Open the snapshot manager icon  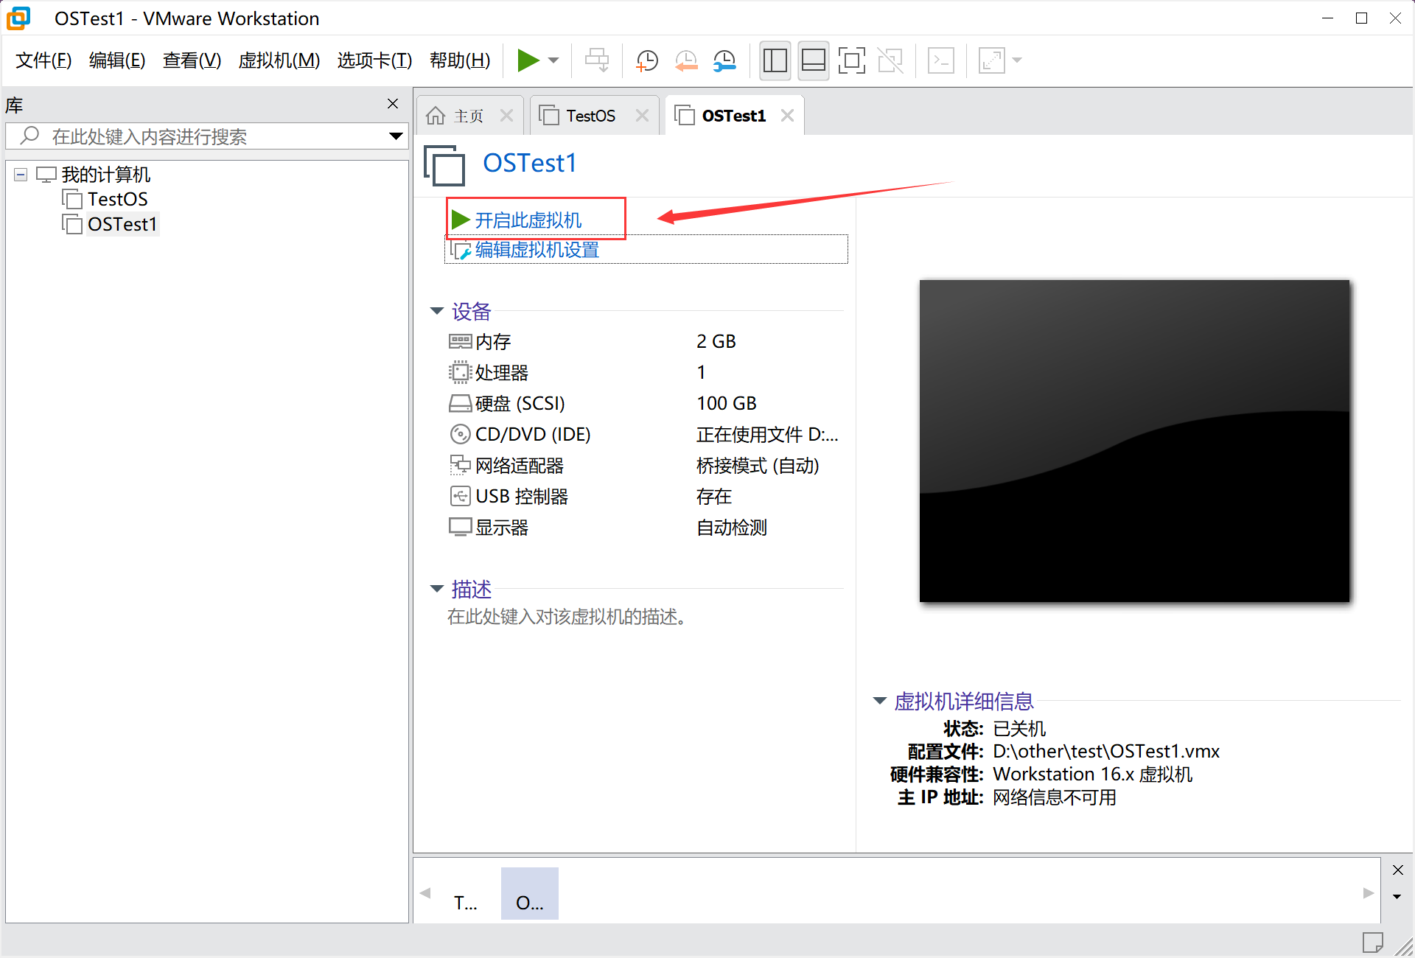[x=725, y=60]
